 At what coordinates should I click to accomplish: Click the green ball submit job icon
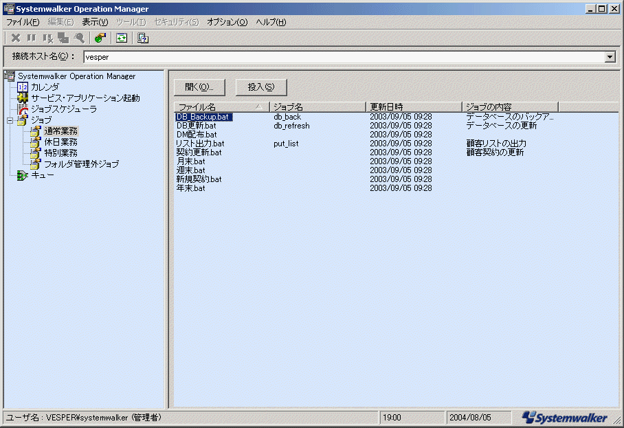coord(100,38)
